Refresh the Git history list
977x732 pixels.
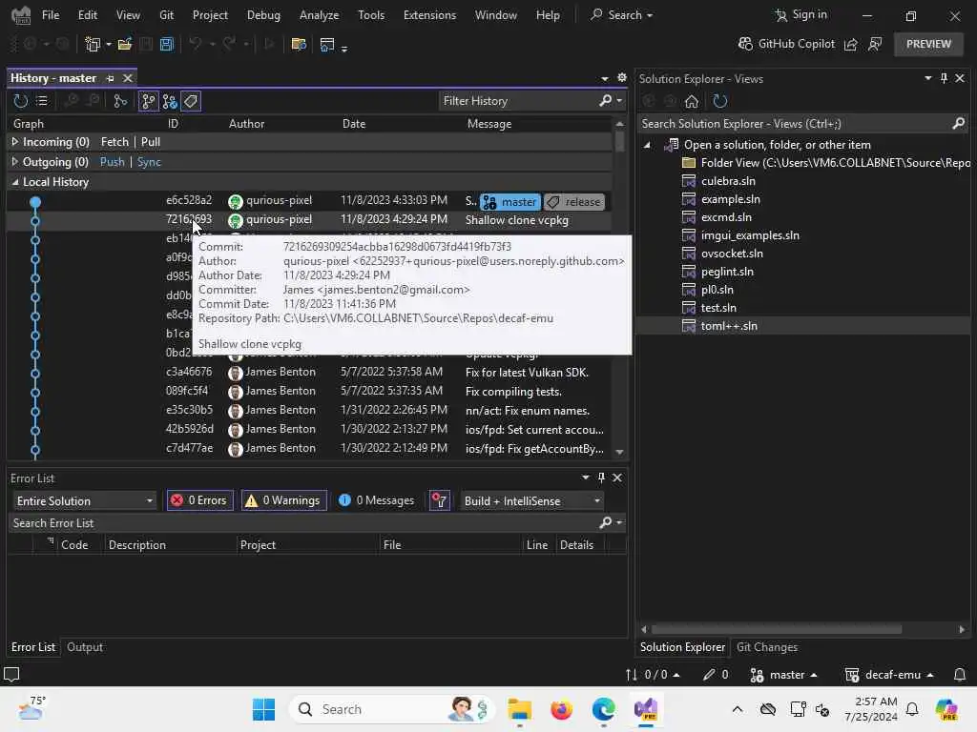tap(21, 101)
